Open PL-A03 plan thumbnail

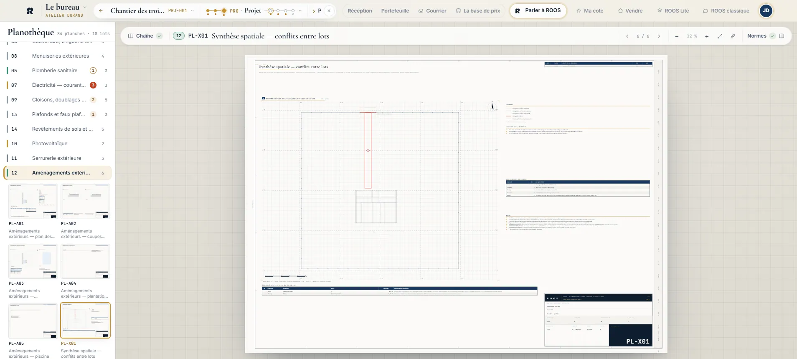pyautogui.click(x=33, y=261)
